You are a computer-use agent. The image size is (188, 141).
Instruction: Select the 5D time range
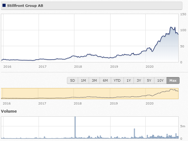[73, 80]
